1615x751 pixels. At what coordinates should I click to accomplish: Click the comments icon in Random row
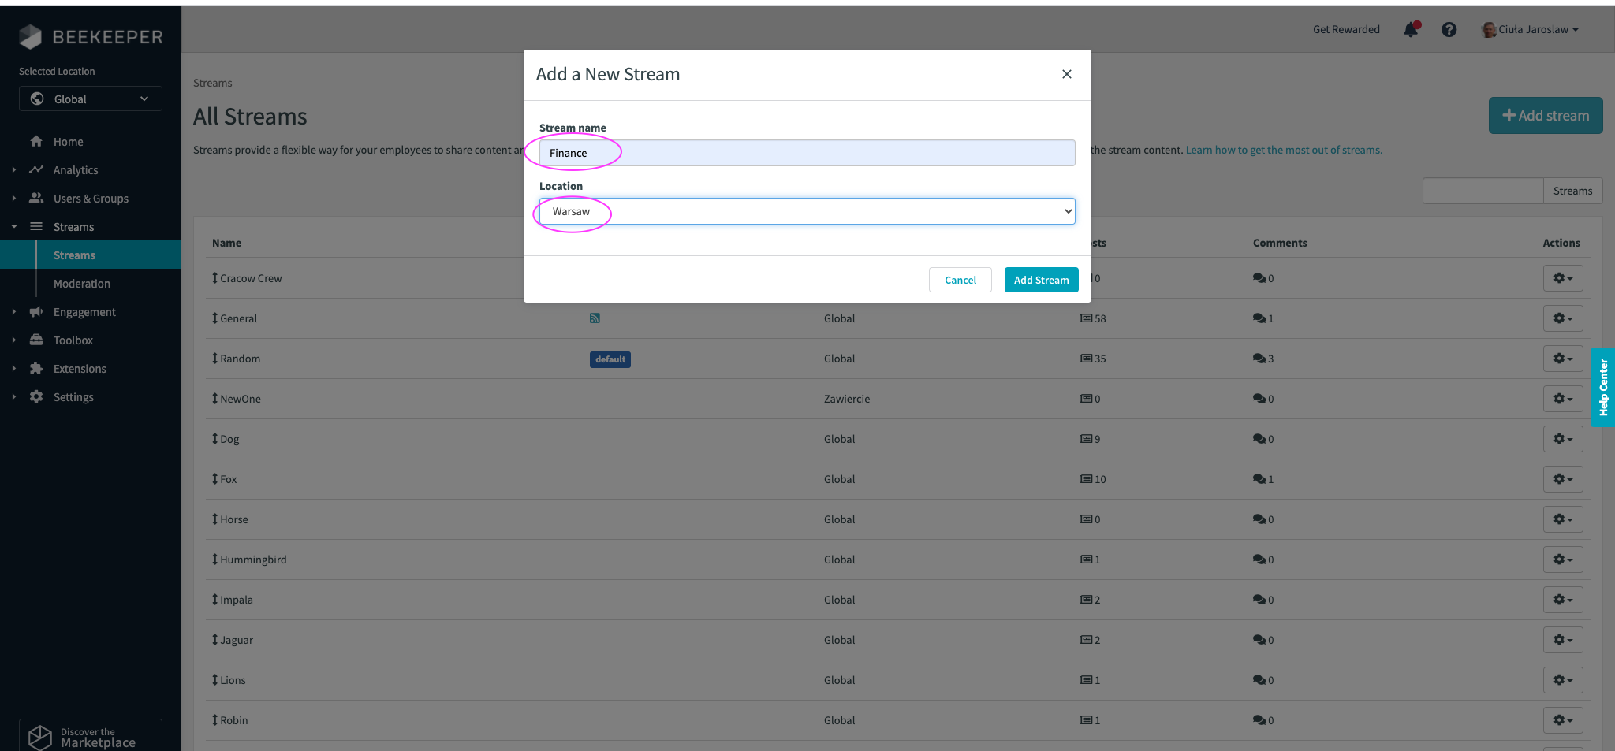(1259, 359)
